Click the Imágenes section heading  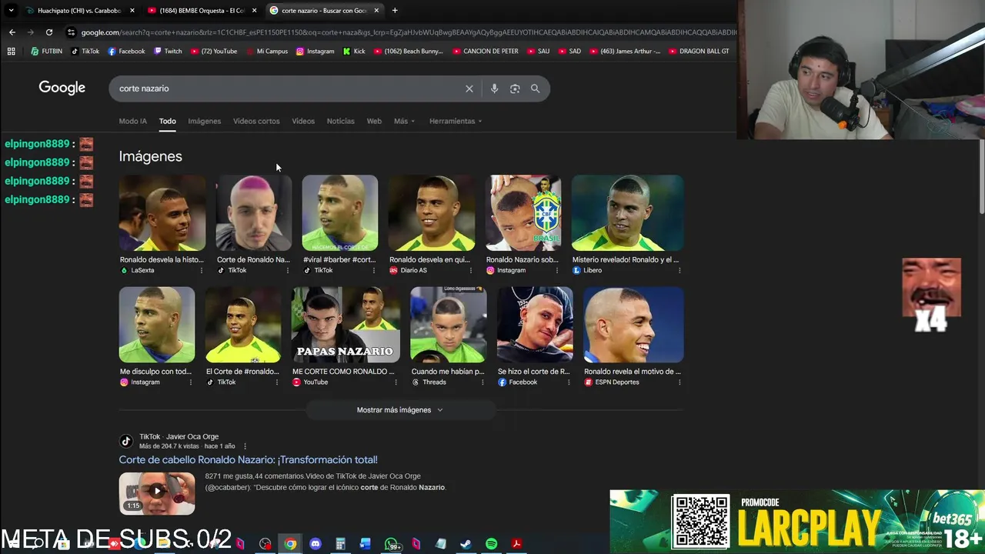(150, 156)
